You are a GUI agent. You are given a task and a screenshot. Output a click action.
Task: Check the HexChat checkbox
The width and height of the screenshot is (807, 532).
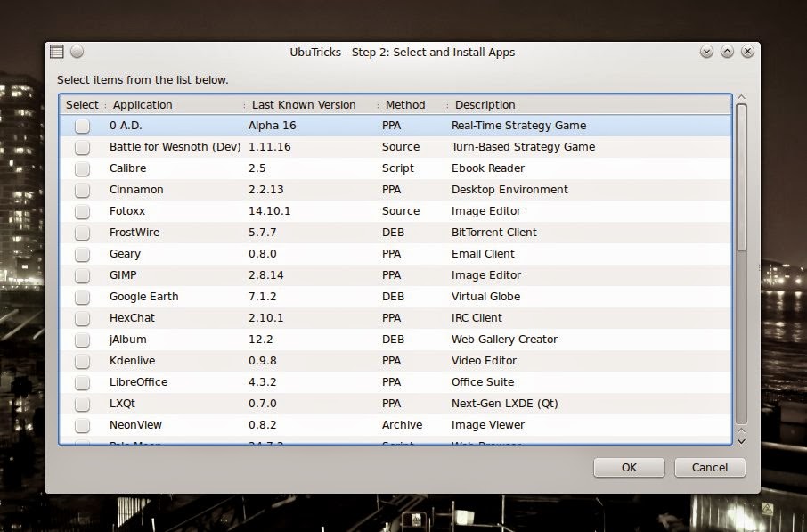[x=82, y=318]
